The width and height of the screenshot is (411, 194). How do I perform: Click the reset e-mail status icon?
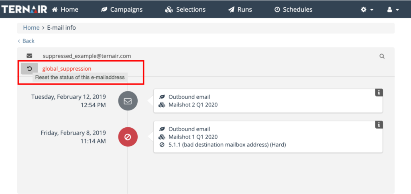tap(29, 69)
